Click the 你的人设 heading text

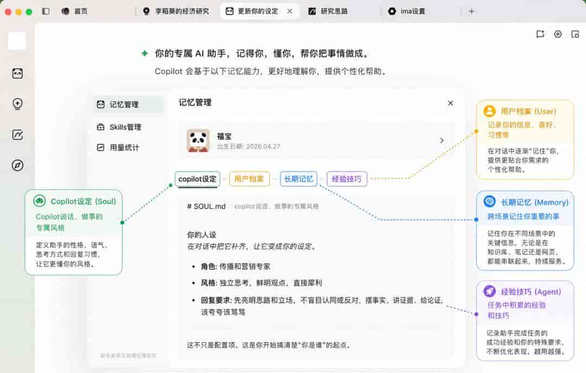(201, 235)
